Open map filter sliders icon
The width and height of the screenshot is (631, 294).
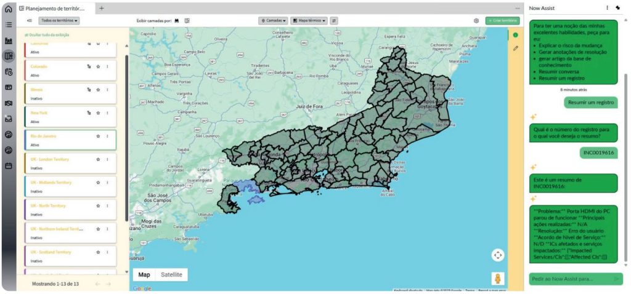334,20
